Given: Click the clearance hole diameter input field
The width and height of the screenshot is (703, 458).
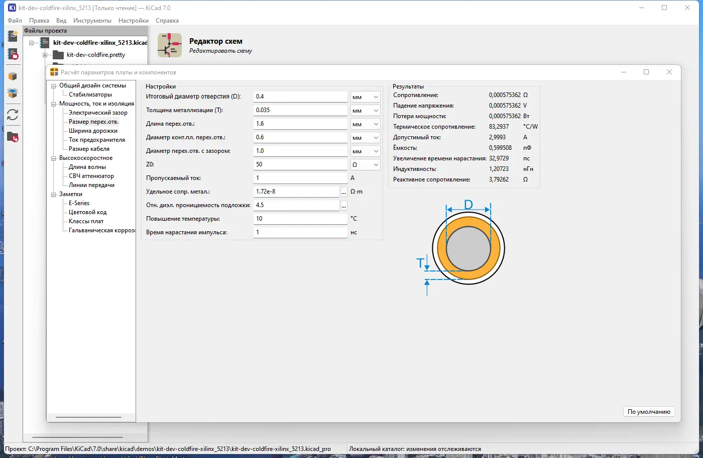Looking at the screenshot, I should [300, 151].
